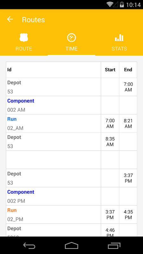Select the Start column header

click(x=110, y=70)
